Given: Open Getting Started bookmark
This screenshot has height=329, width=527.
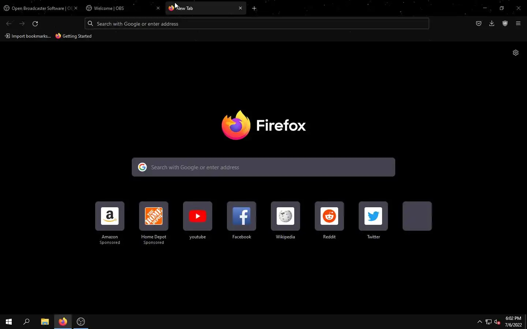Looking at the screenshot, I should [74, 36].
